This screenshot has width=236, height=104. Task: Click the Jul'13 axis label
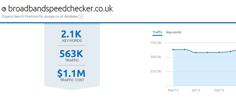click(x=196, y=90)
